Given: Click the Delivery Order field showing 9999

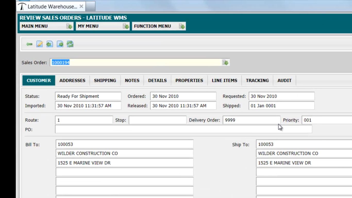Looking at the screenshot, I should click(252, 120).
